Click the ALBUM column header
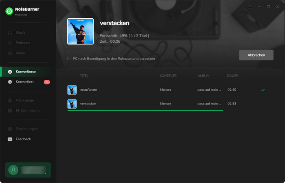The width and height of the screenshot is (285, 183). 204,76
